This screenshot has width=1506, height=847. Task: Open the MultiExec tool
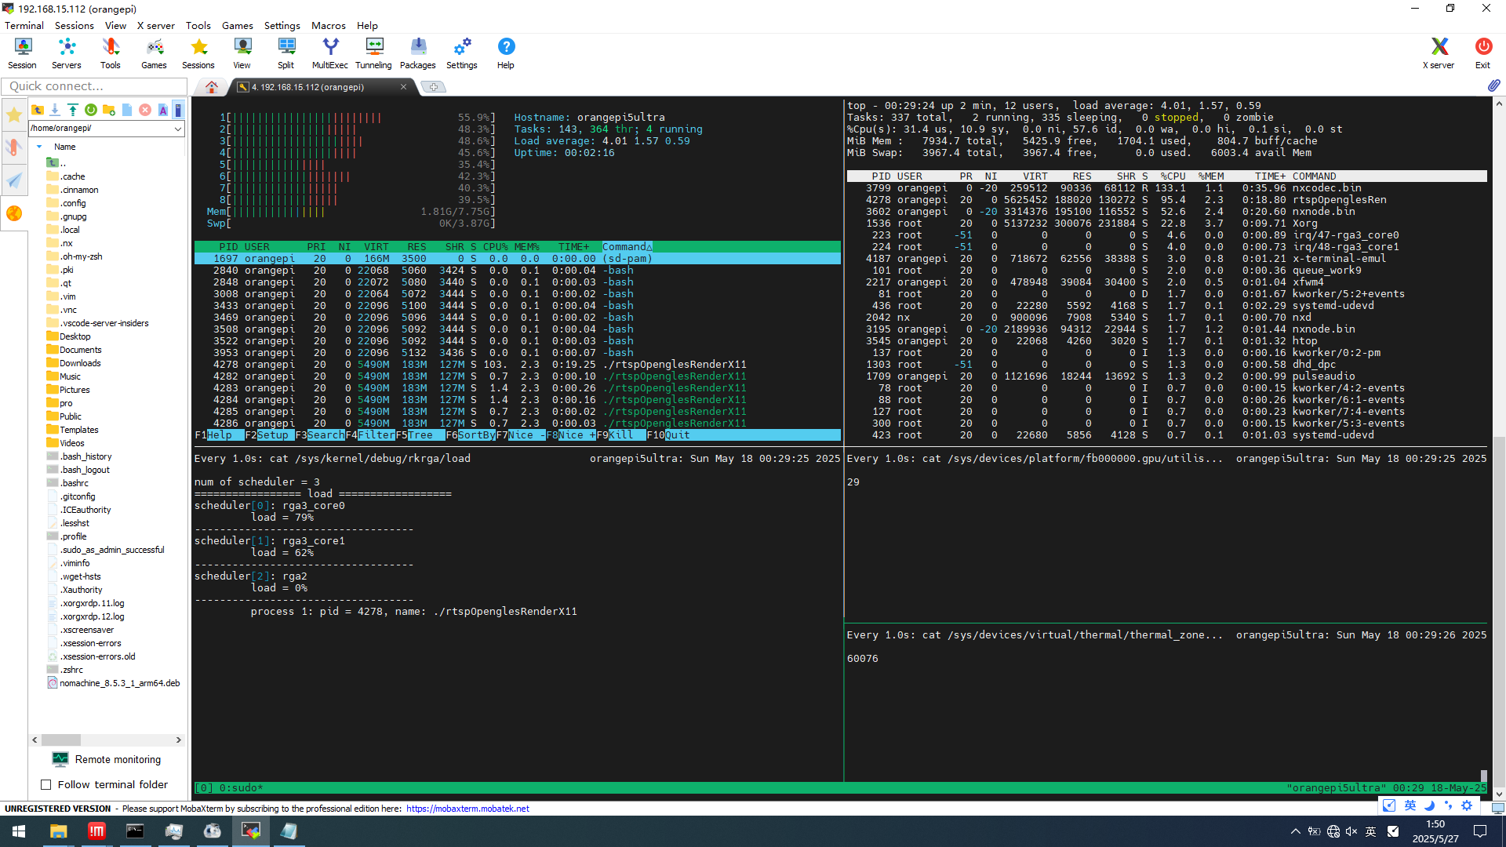[329, 53]
